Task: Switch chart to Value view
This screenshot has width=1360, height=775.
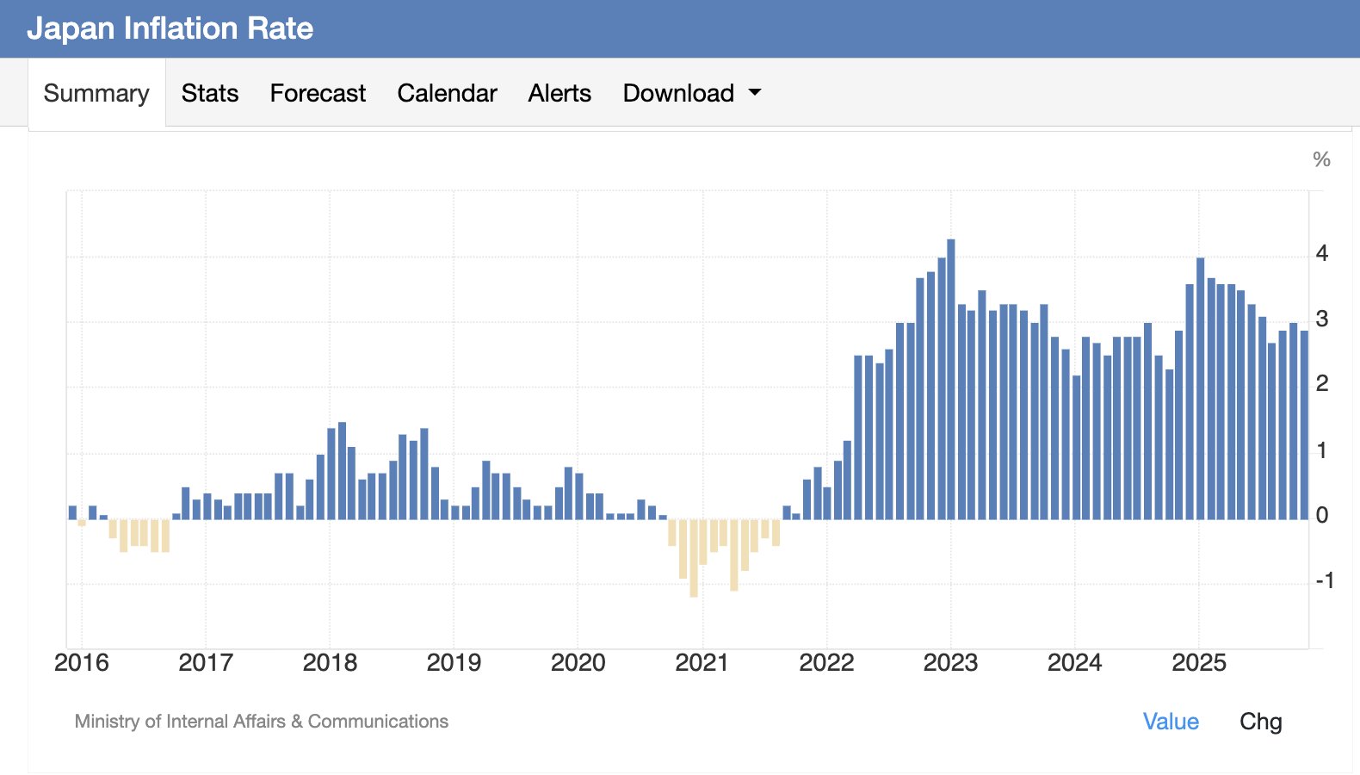Action: (1170, 722)
